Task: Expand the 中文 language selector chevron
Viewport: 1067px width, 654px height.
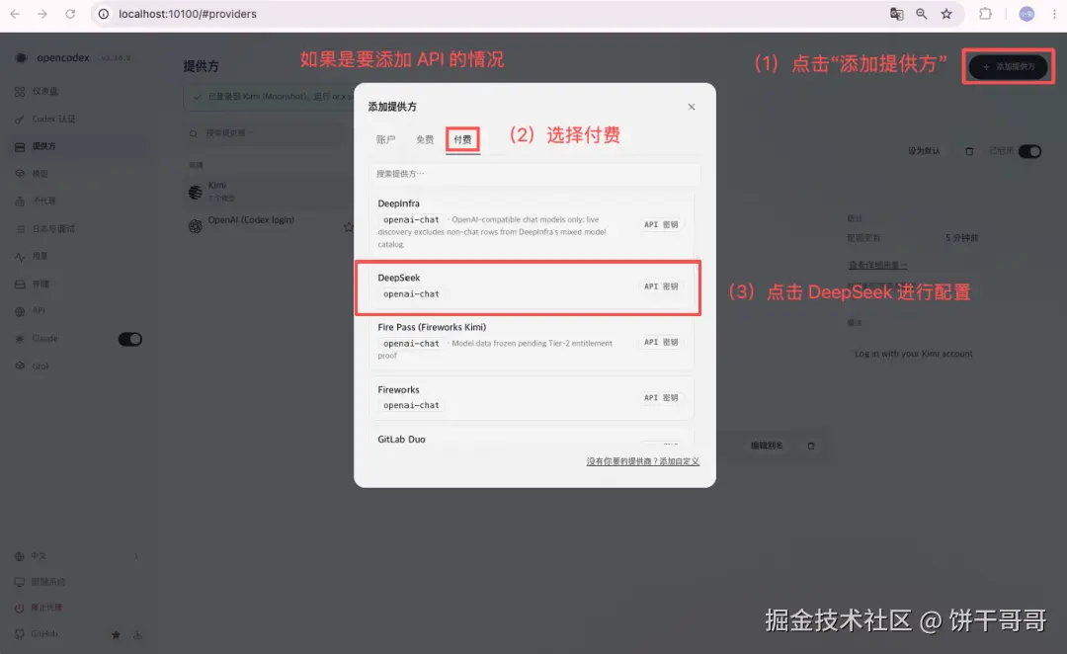Action: coord(136,556)
